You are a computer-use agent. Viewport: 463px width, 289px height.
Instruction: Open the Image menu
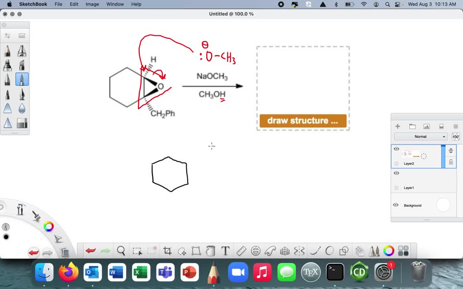point(92,4)
